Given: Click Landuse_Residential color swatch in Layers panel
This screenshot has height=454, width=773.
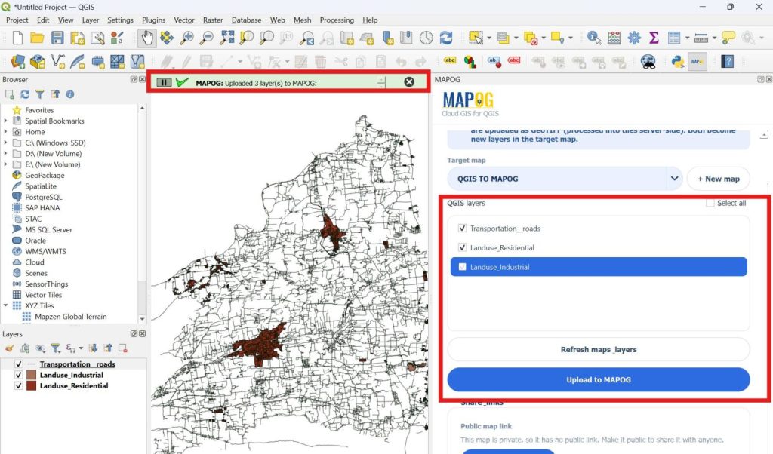Looking at the screenshot, I should pos(32,385).
